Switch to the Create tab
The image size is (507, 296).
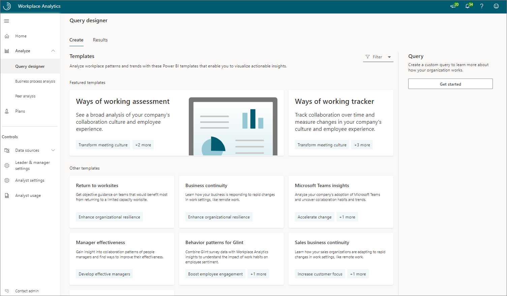click(x=76, y=40)
